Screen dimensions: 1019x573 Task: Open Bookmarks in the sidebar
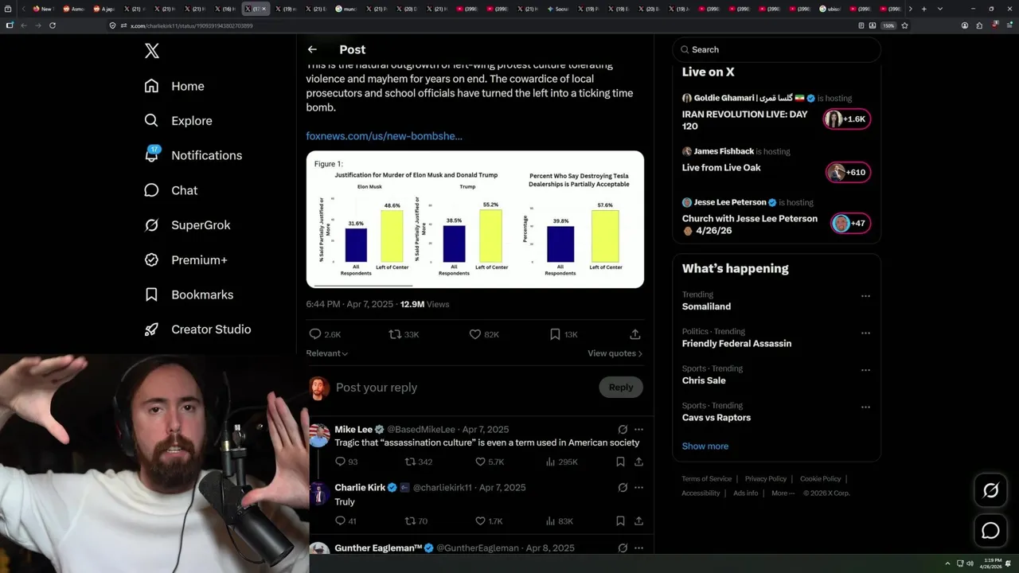189,294
